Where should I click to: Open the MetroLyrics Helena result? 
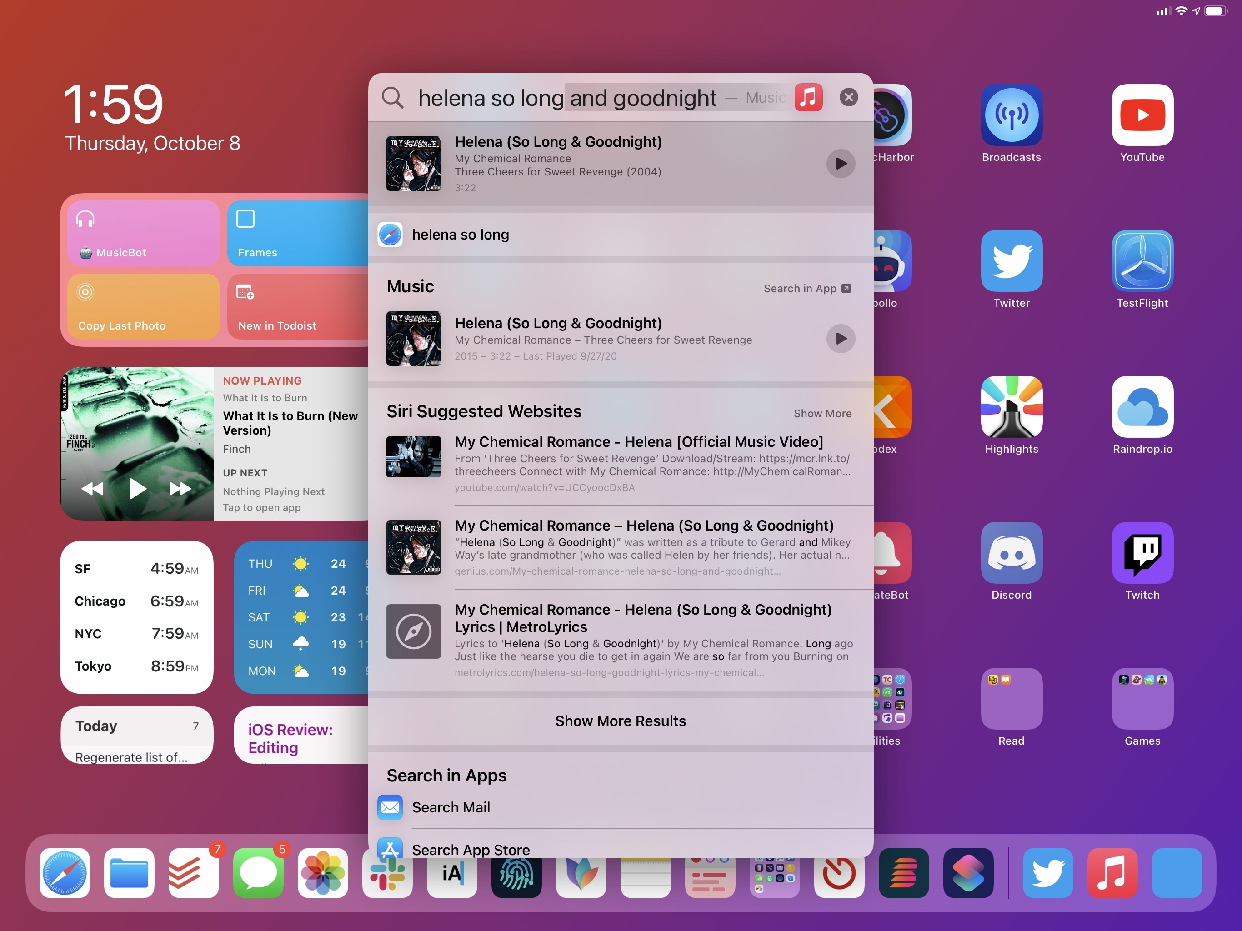point(621,640)
